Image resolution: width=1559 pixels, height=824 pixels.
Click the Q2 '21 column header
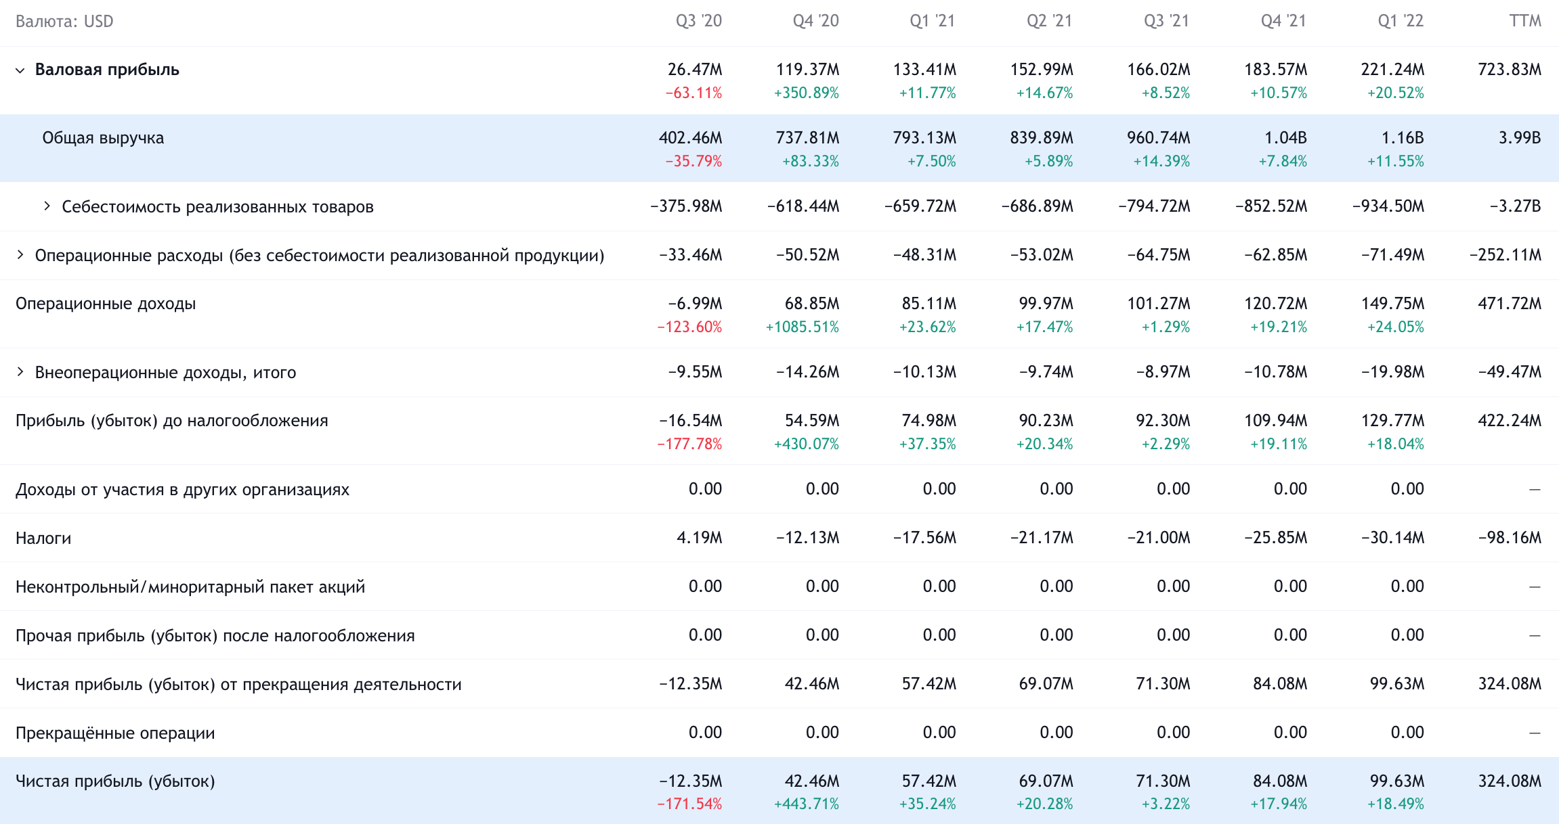tap(1050, 21)
